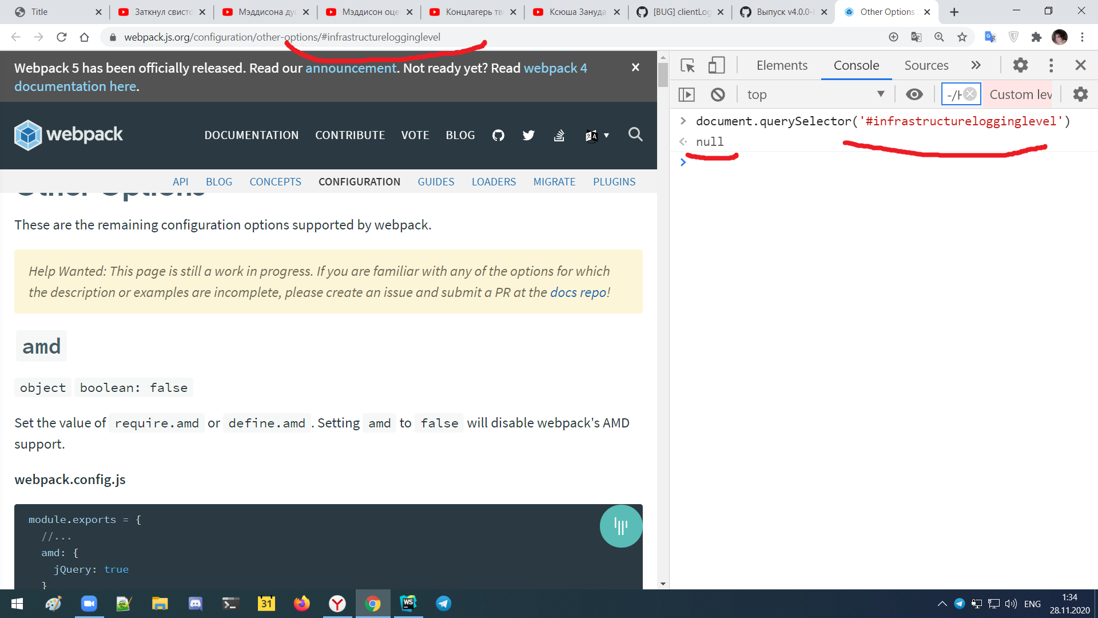
Task: Open the language selector dropdown on webpack navbar
Action: click(596, 135)
